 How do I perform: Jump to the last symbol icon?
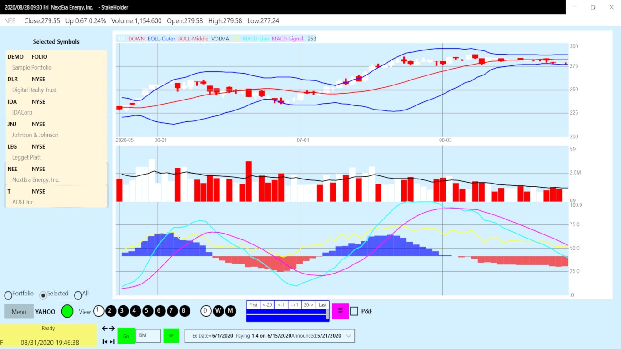tap(112, 342)
